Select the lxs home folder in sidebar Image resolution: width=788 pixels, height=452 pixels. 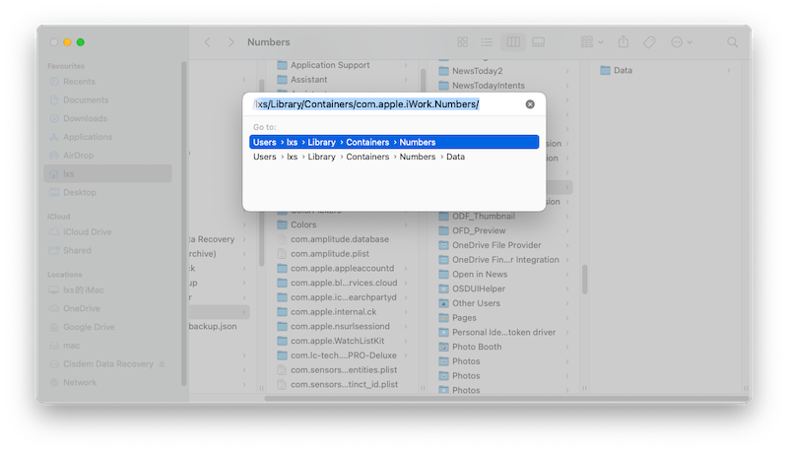tap(107, 173)
